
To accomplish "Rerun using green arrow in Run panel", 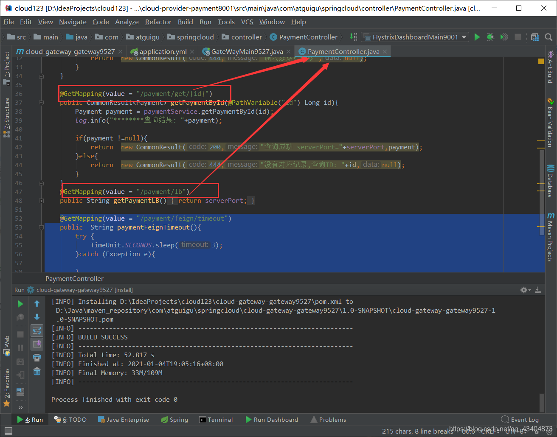I will [20, 304].
